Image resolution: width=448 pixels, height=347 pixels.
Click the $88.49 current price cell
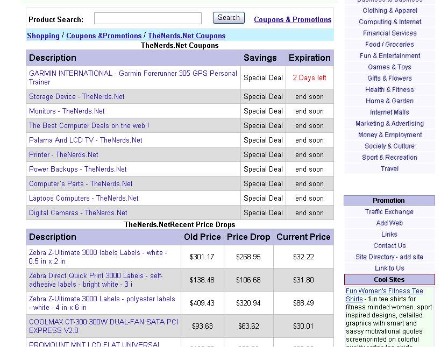point(303,303)
